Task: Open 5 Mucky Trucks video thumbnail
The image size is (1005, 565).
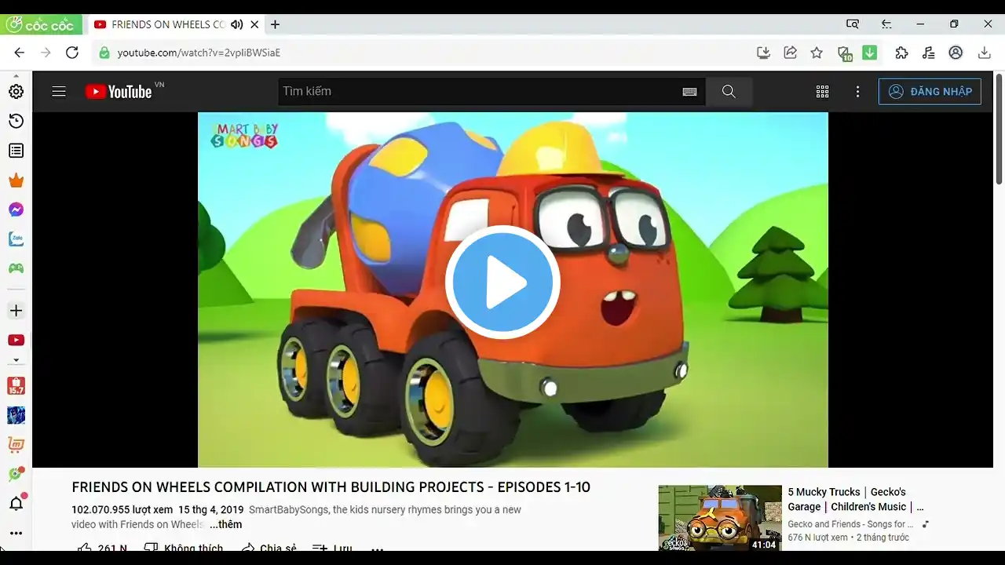Action: 720,518
